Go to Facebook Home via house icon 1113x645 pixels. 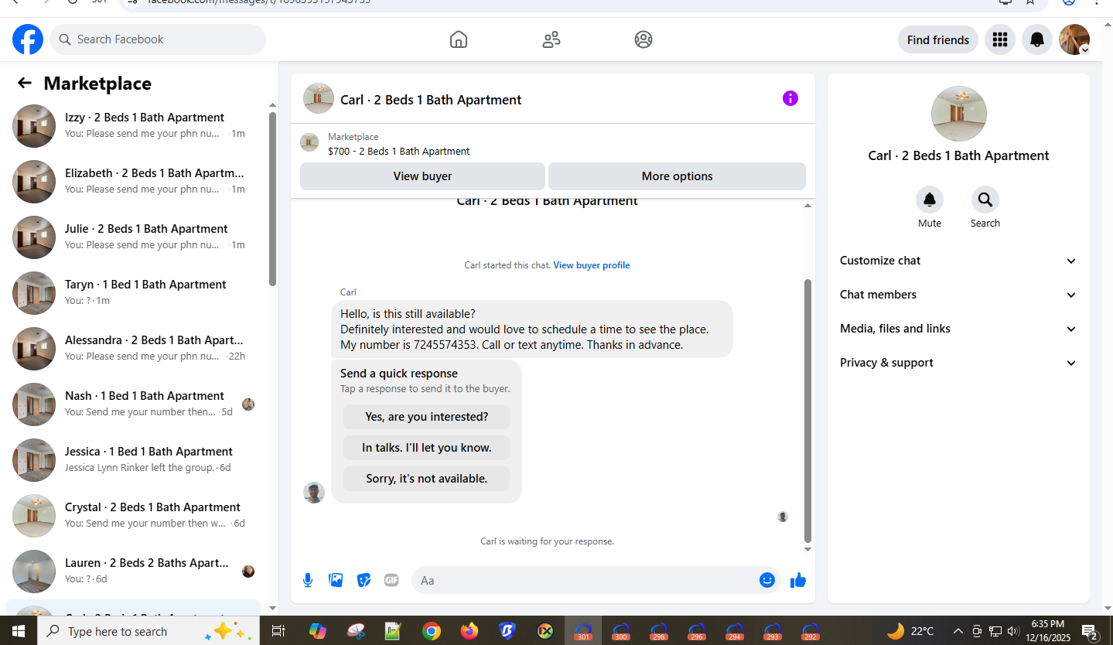click(x=459, y=39)
